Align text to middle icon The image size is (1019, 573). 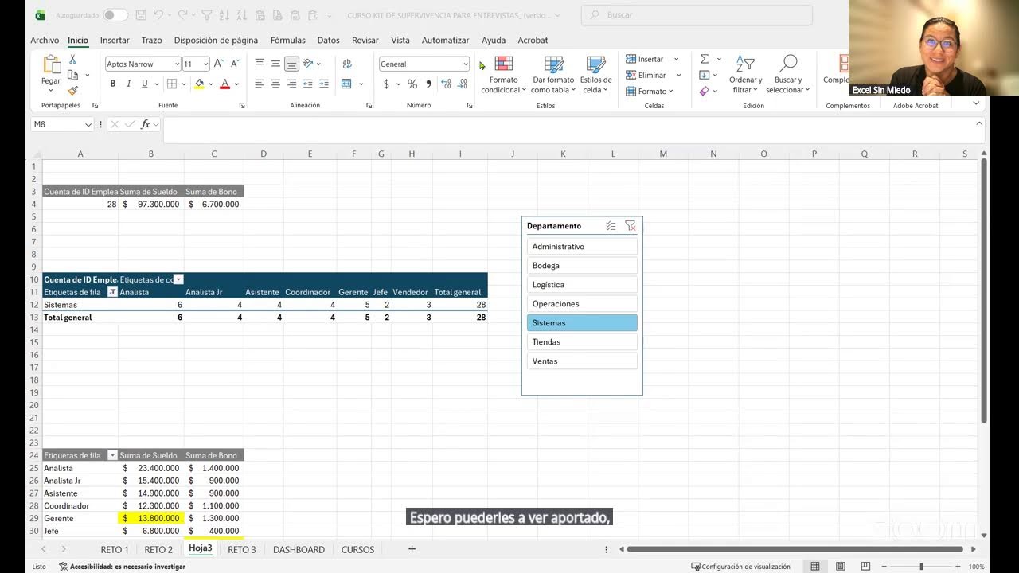click(x=275, y=64)
